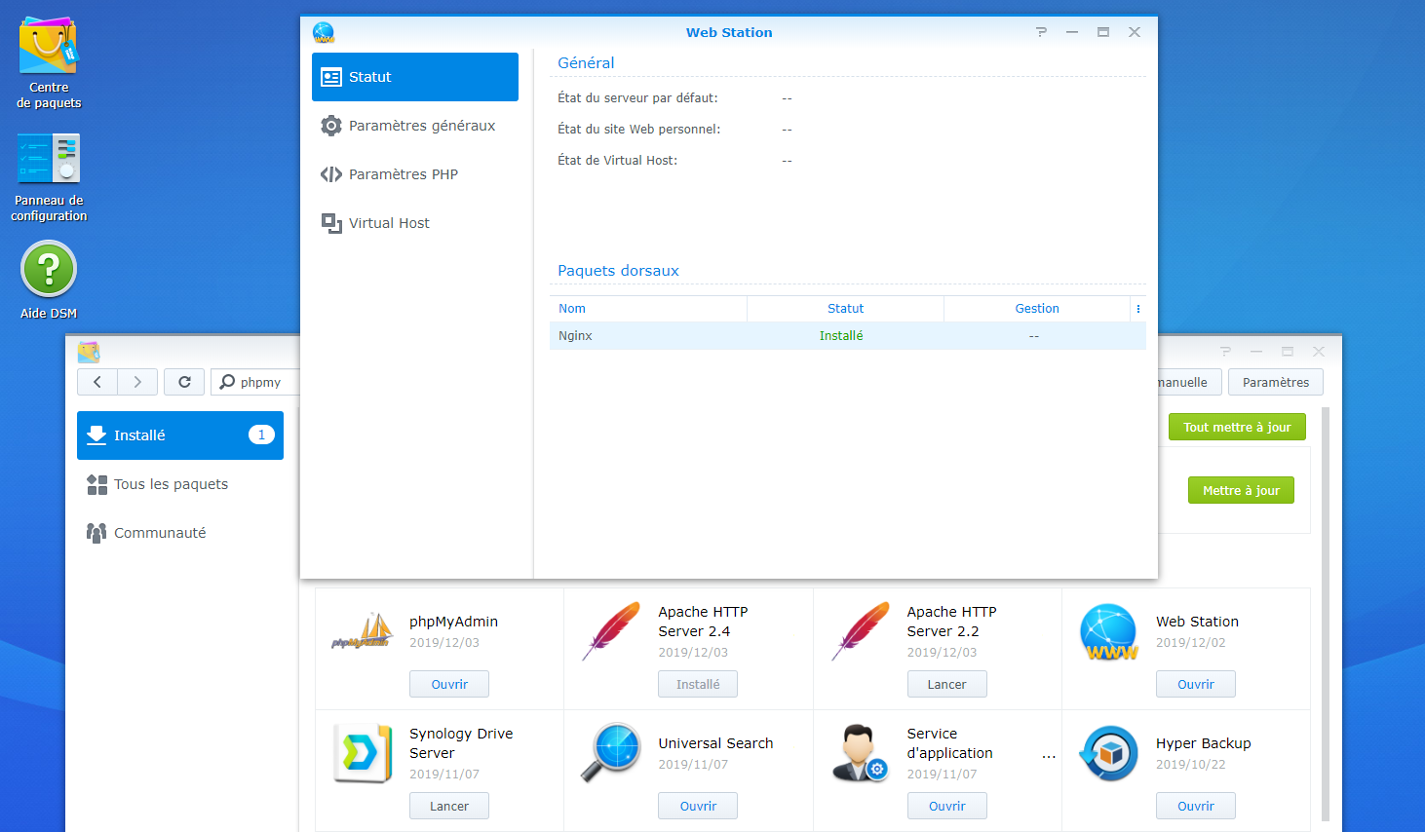Open Centre de paquets desktop icon

[x=49, y=62]
